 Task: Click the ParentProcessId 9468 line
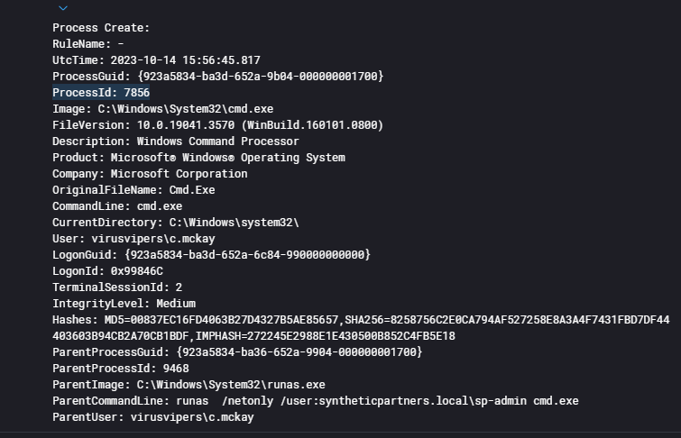click(x=120, y=369)
